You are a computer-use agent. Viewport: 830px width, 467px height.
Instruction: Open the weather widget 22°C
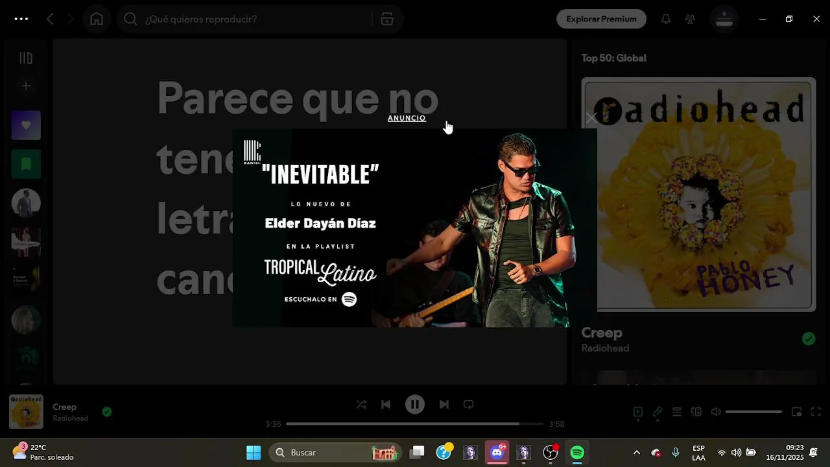43,452
